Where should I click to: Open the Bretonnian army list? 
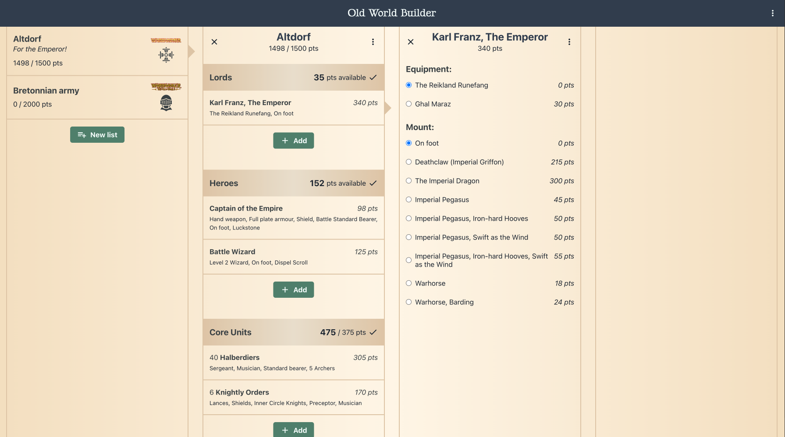[97, 97]
